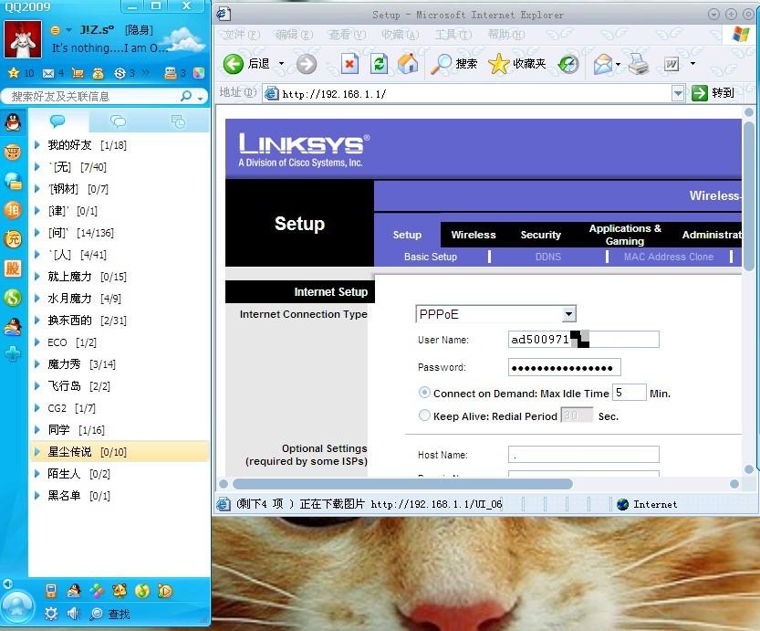The height and width of the screenshot is (631, 760).
Task: Click the IE horizontal scrollbar
Action: coord(402,484)
